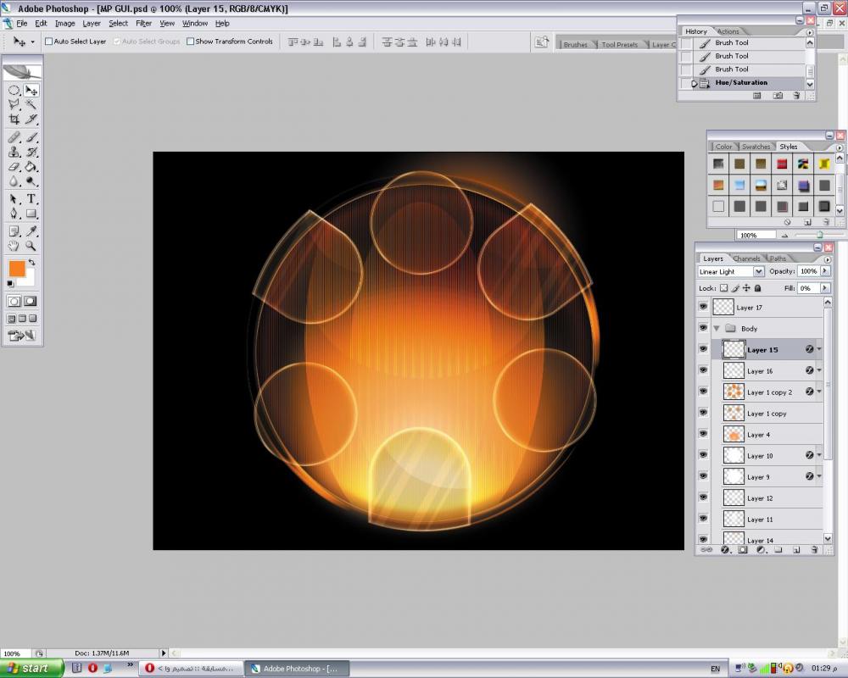Adjust the Navigator zoom slider
The height and width of the screenshot is (678, 848).
point(820,235)
